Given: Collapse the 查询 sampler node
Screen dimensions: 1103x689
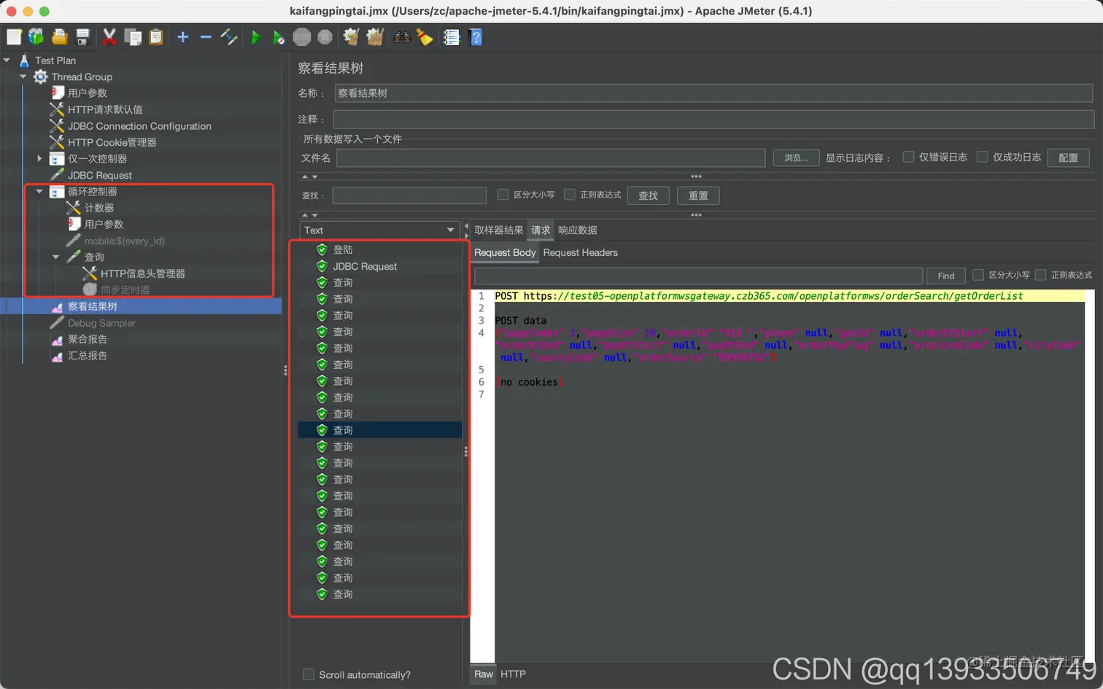Looking at the screenshot, I should pyautogui.click(x=55, y=257).
